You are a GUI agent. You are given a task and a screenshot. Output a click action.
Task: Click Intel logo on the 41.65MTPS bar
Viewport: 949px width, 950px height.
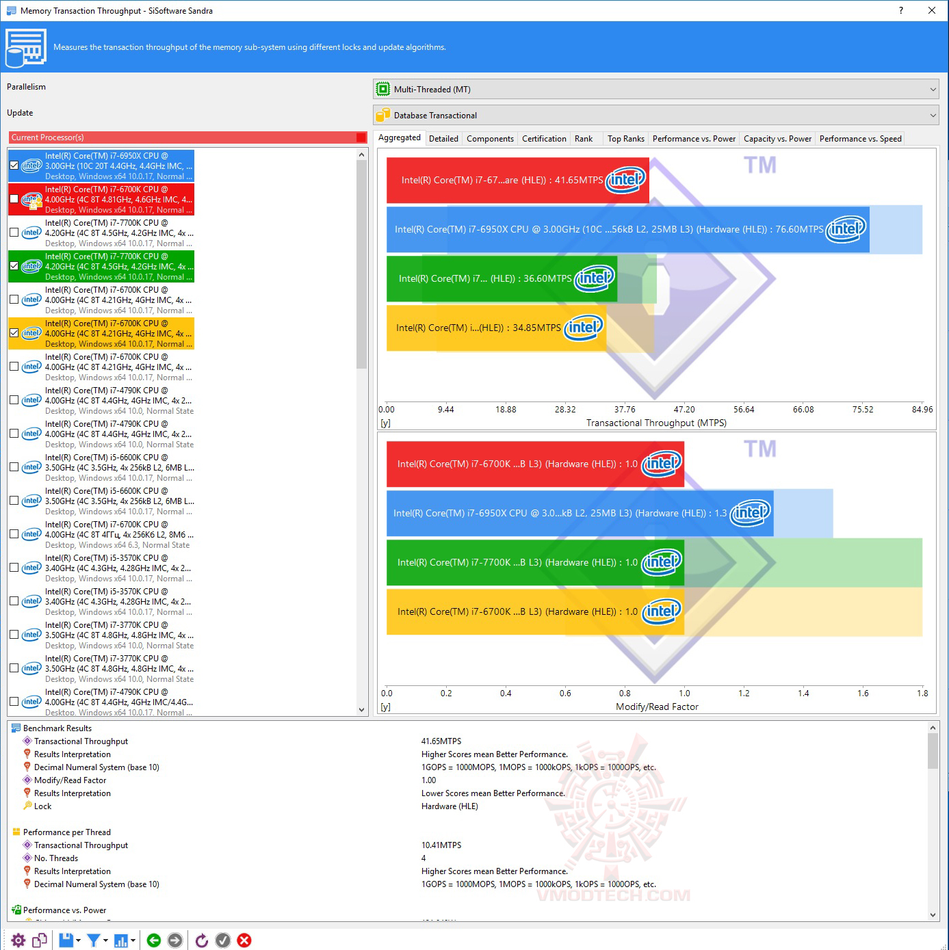point(626,180)
